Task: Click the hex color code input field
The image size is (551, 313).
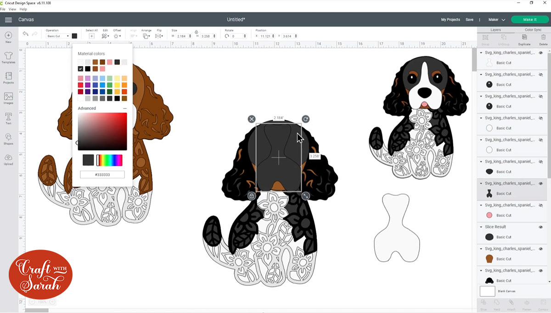Action: [102, 175]
